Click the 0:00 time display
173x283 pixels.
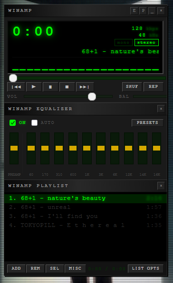tap(33, 31)
